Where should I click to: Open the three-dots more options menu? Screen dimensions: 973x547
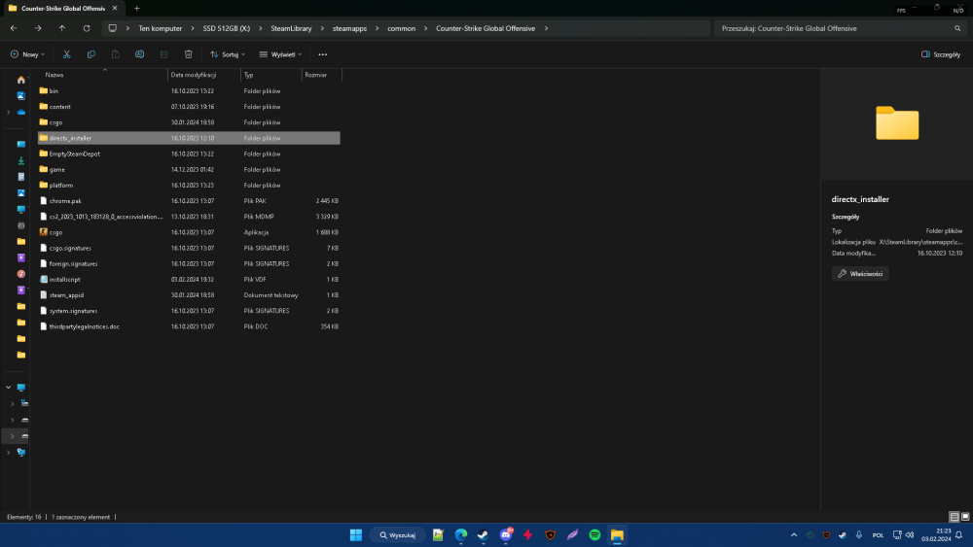tap(323, 54)
